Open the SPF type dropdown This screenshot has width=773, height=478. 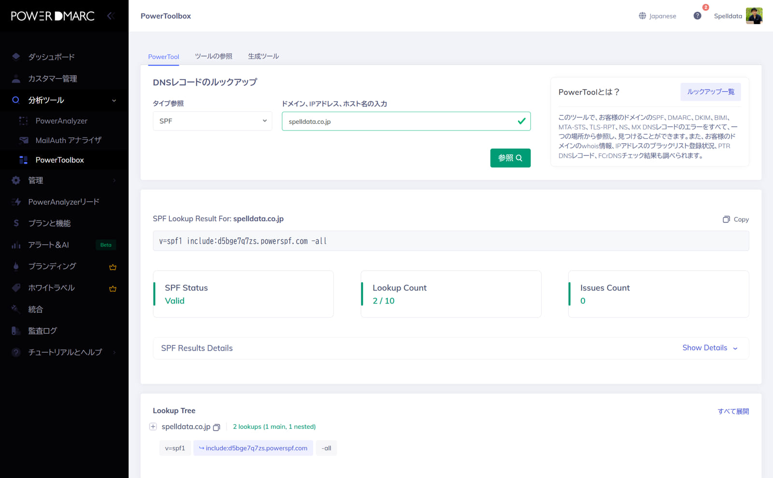(212, 121)
